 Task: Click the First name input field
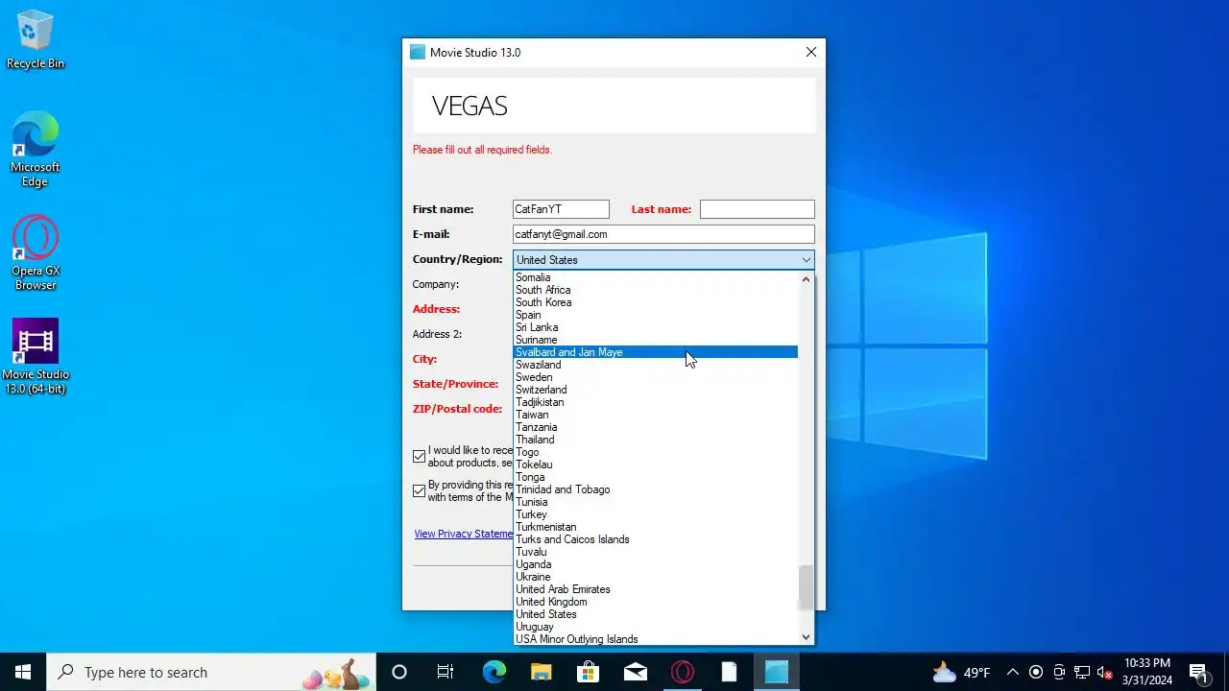pos(562,209)
